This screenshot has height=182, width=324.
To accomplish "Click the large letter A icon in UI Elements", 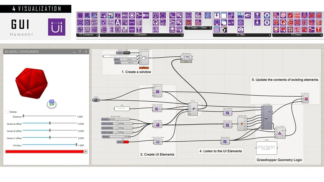I will pyautogui.click(x=117, y=22).
